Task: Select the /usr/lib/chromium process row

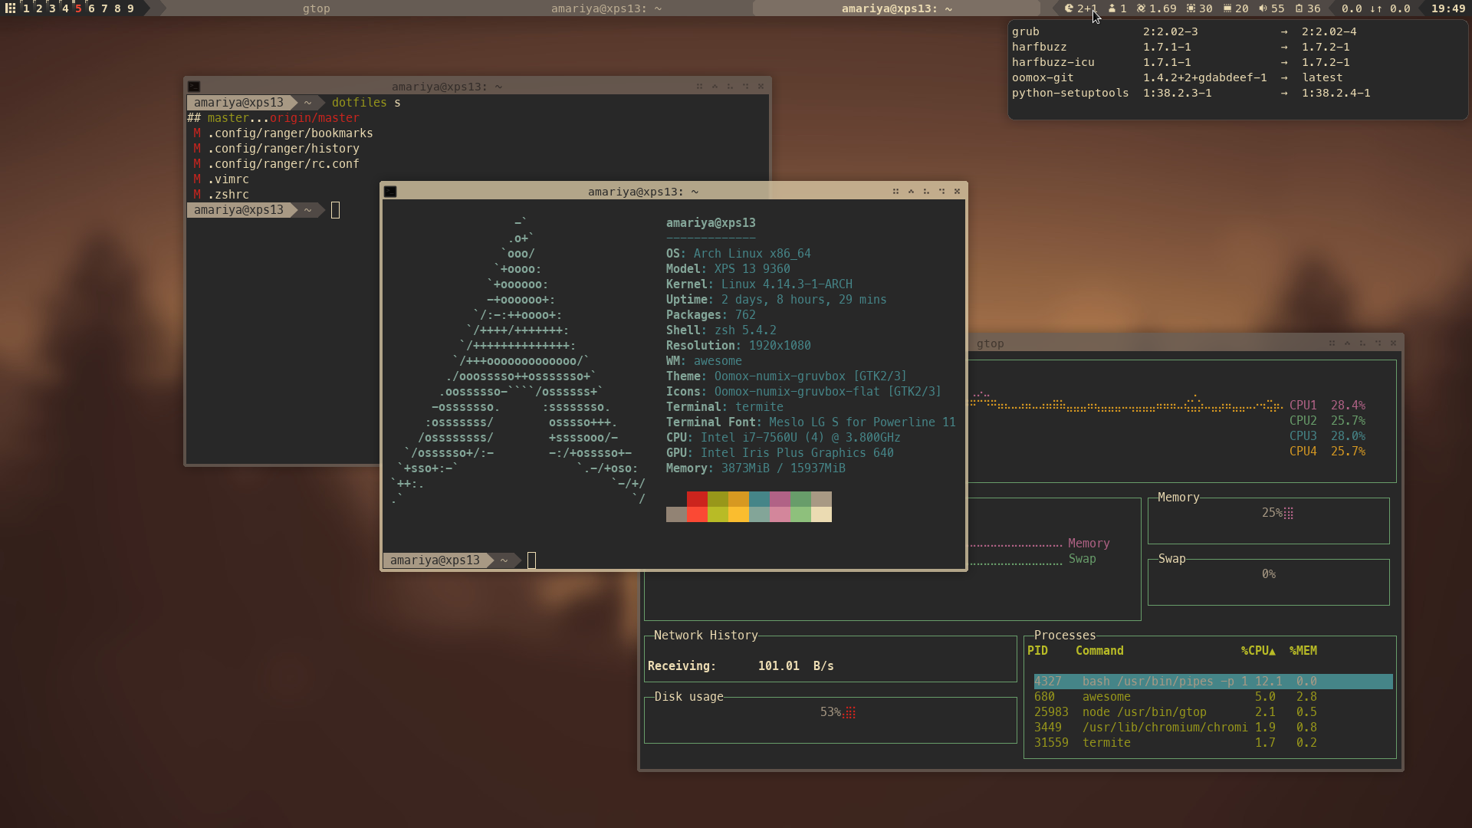Action: point(1213,728)
